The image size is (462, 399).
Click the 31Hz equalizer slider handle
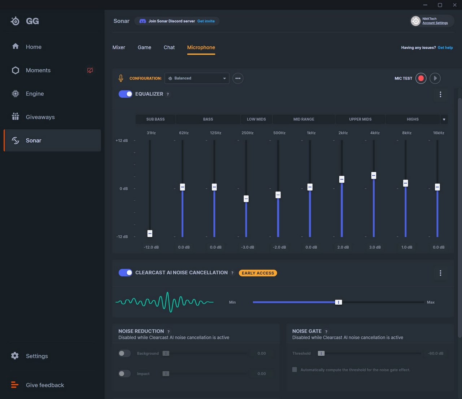coord(150,233)
